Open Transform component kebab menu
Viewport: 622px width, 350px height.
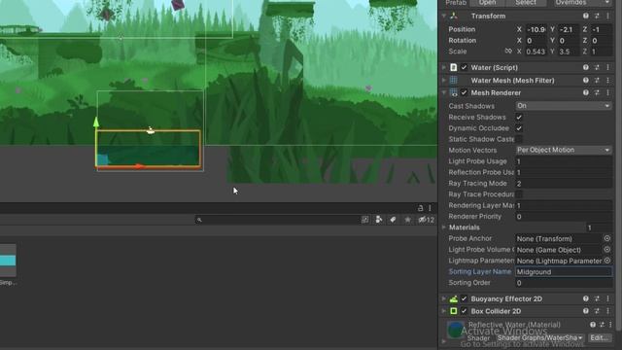tap(607, 16)
